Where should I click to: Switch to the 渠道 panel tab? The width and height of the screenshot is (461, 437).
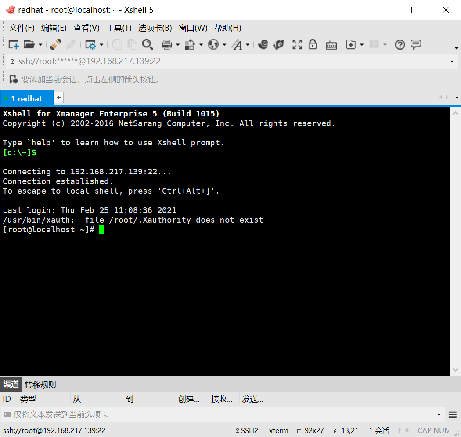[11, 384]
